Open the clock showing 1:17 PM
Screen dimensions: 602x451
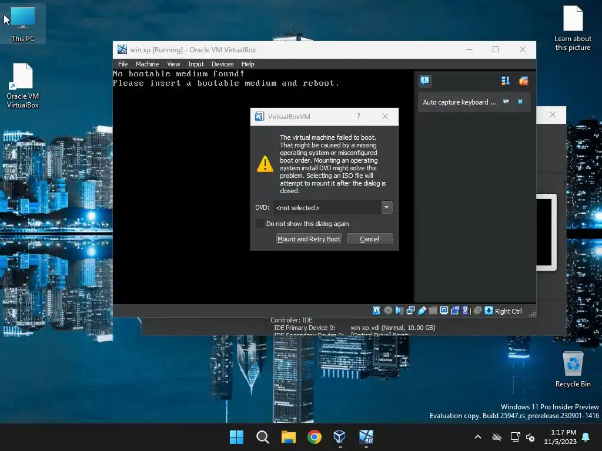pyautogui.click(x=560, y=437)
